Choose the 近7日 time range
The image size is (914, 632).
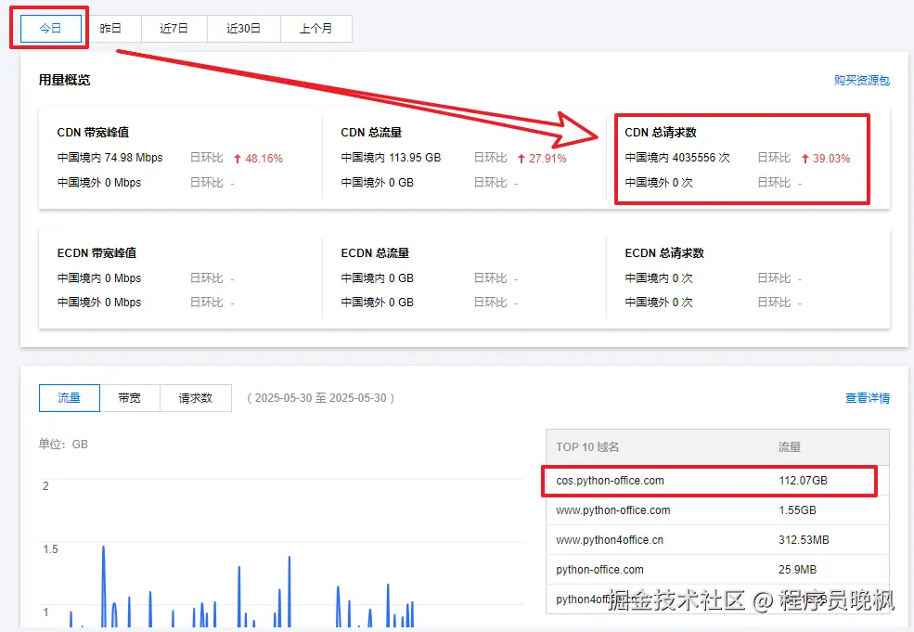pyautogui.click(x=174, y=29)
